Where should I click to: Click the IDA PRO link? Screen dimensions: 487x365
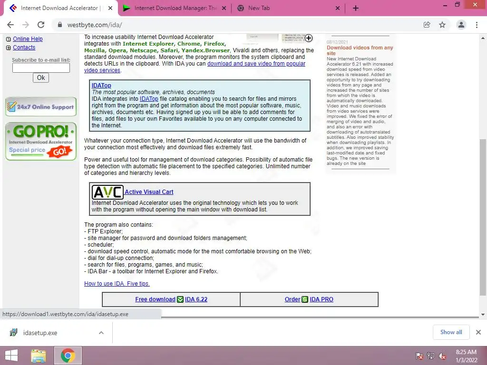point(321,299)
